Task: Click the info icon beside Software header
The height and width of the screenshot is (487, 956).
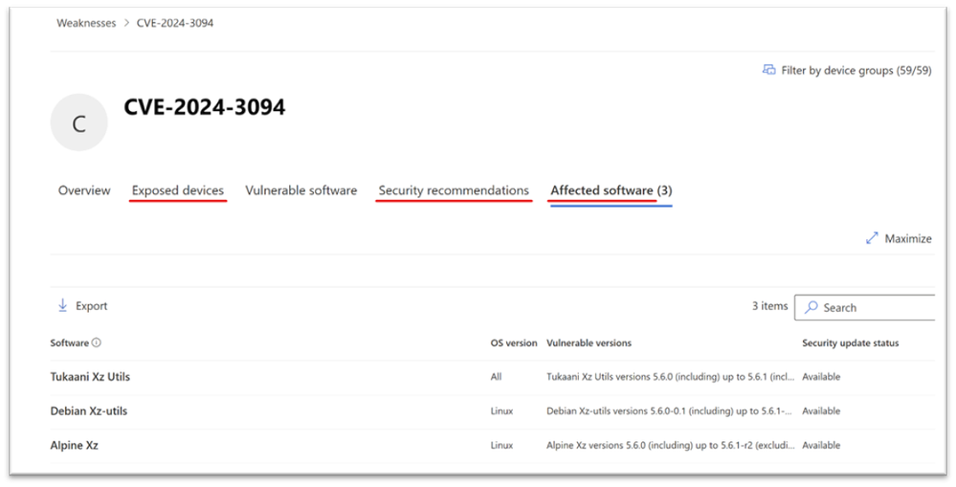Action: [x=97, y=343]
